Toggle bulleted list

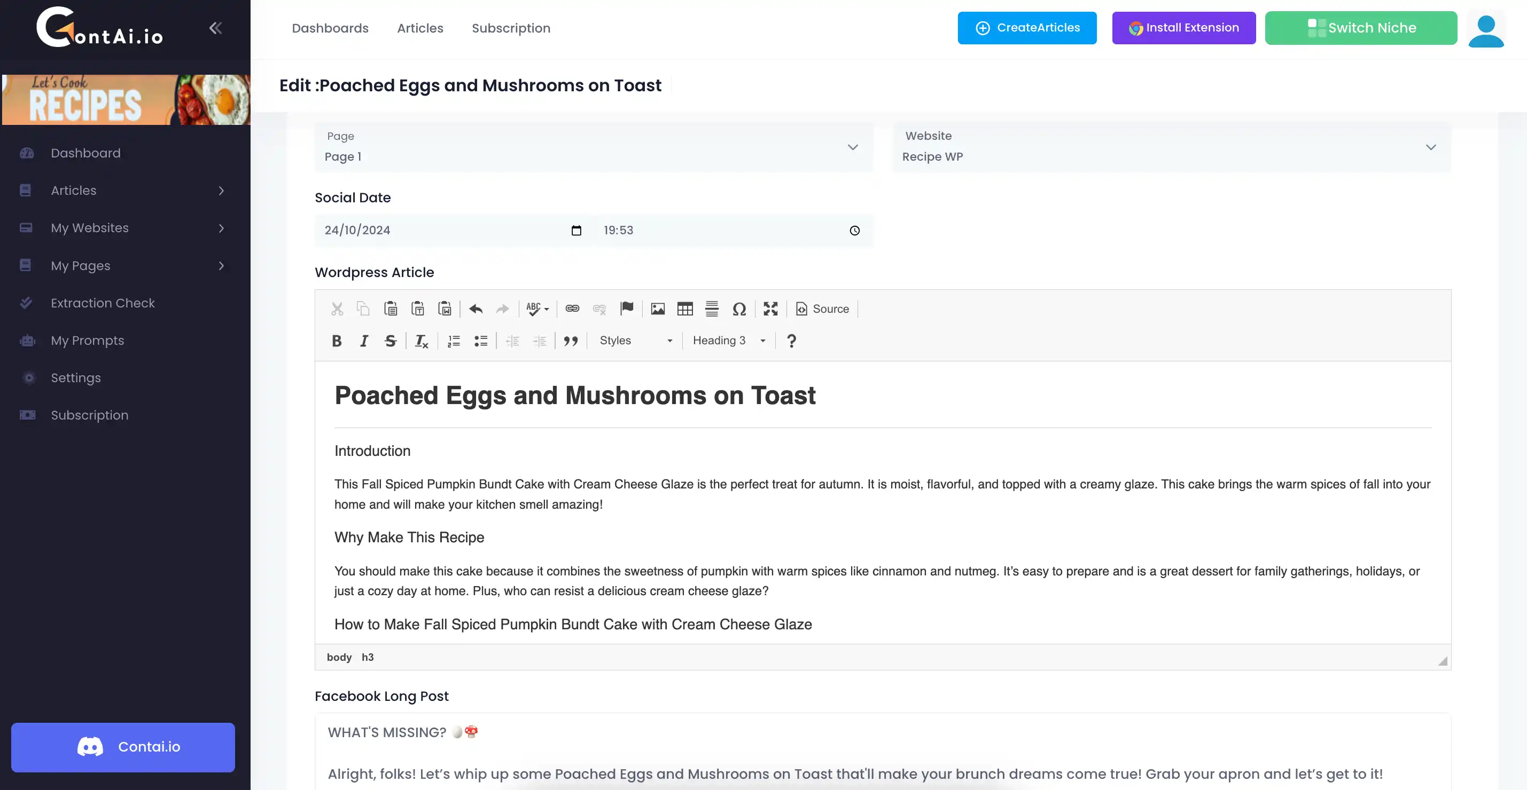(x=481, y=341)
